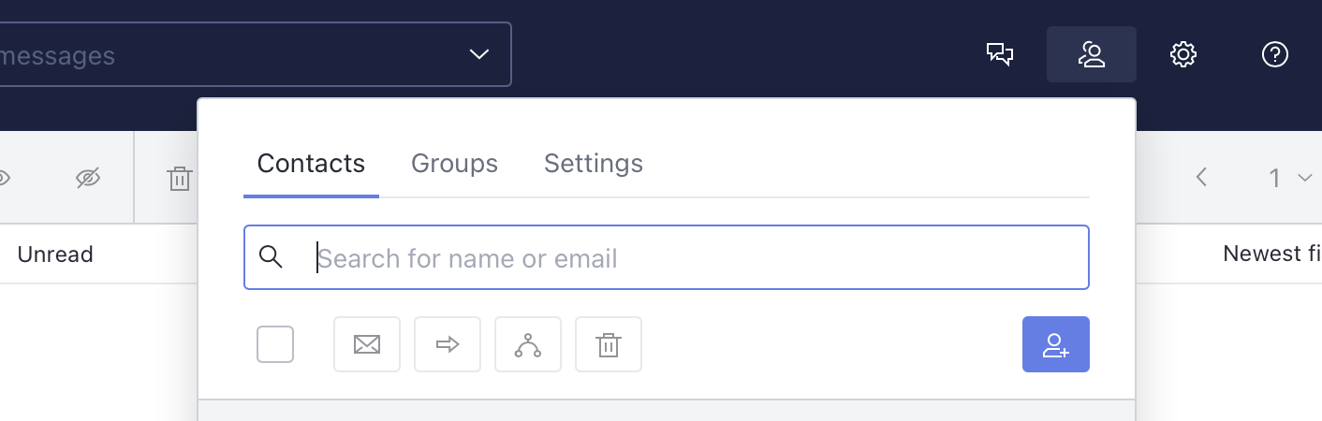Tick the select-all contacts checkbox
The image size is (1322, 421).
(x=275, y=344)
